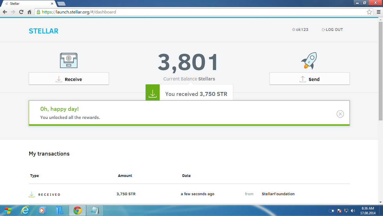Click the STELLAR logo
383x216 pixels.
coord(44,31)
